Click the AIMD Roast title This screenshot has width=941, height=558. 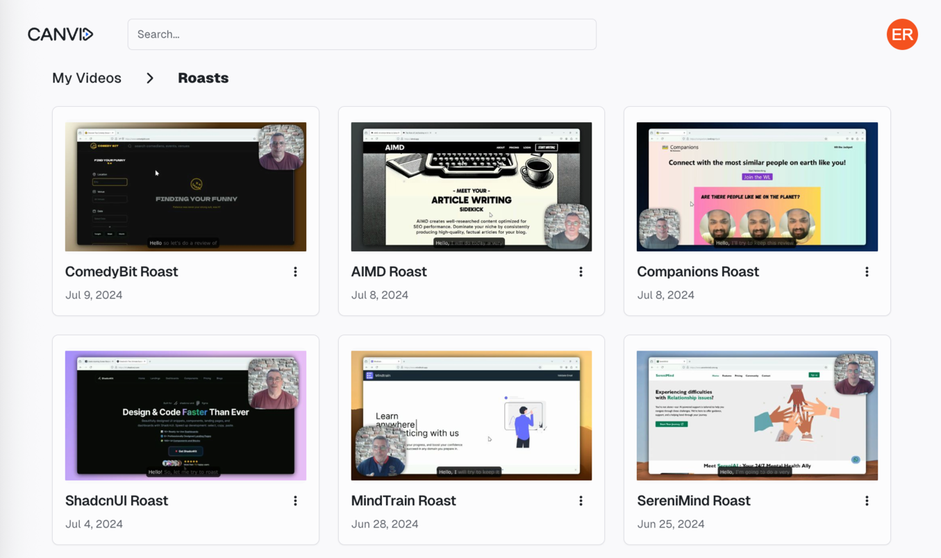pos(389,272)
